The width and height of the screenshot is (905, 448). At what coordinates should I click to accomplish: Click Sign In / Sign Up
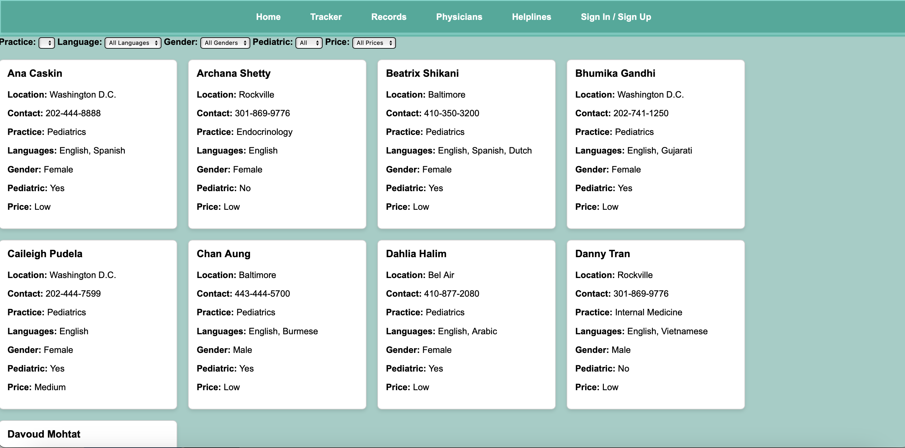click(x=616, y=17)
